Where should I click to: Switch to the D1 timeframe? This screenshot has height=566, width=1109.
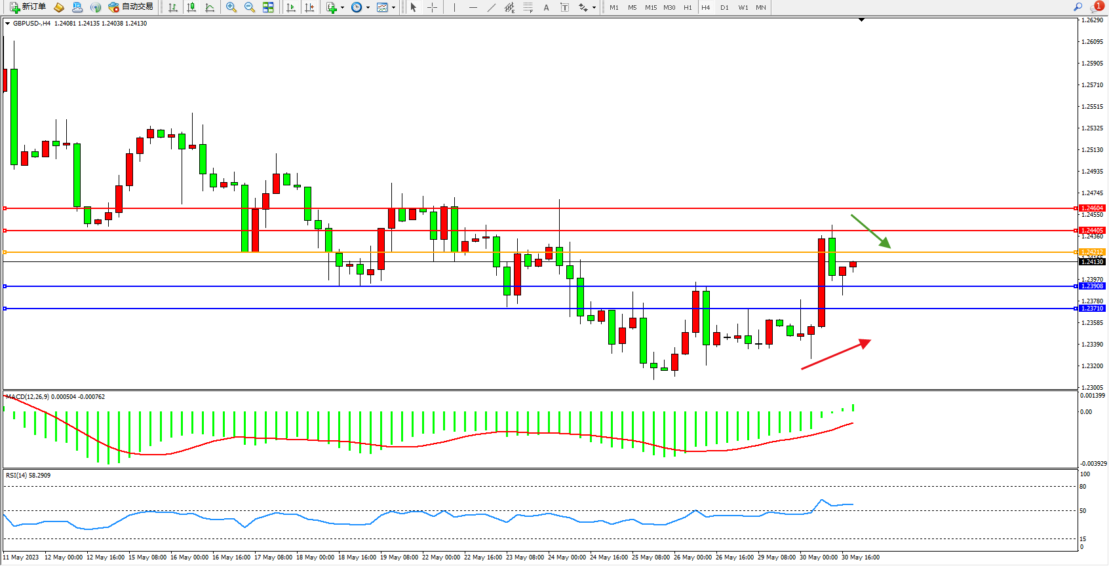[724, 8]
